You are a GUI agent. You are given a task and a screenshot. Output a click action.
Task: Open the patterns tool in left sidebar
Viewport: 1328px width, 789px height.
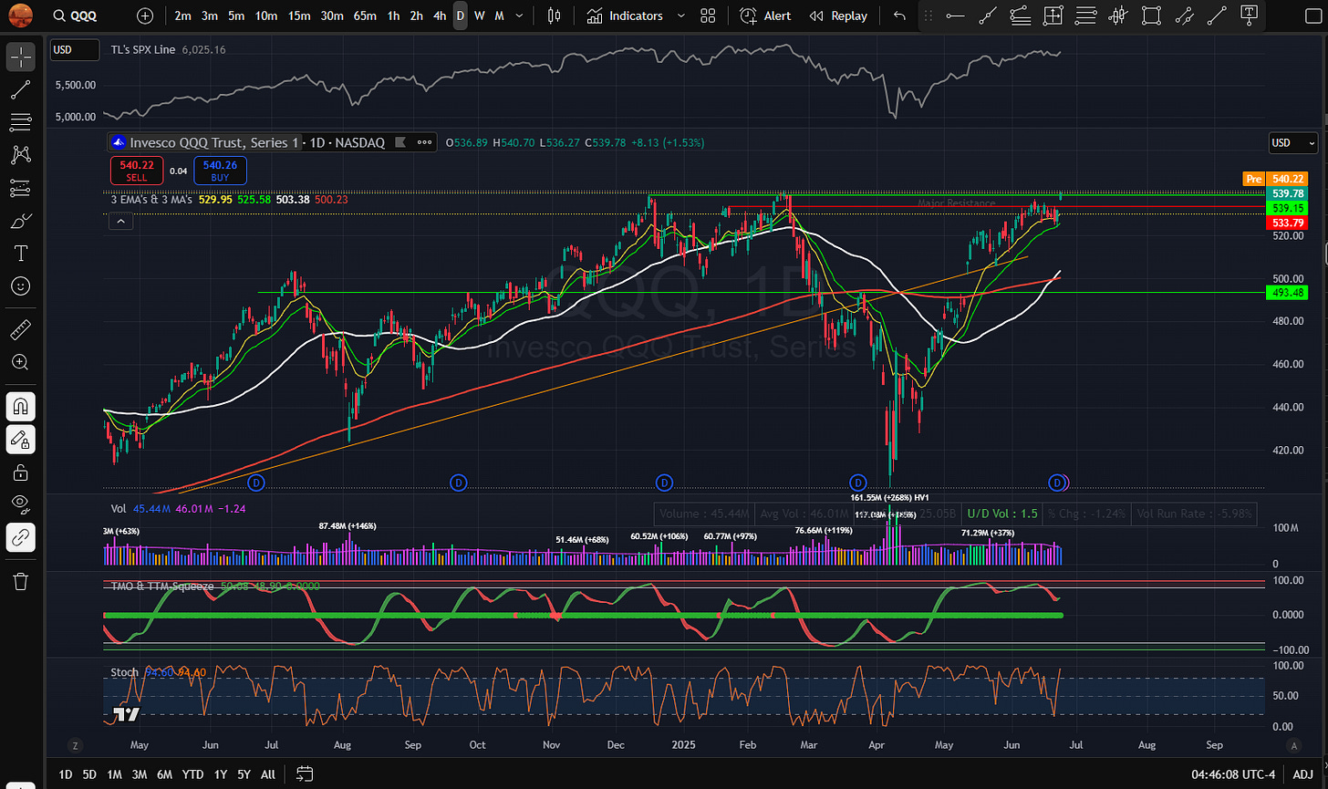coord(20,155)
